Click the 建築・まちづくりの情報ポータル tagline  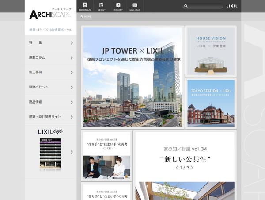(50, 30)
